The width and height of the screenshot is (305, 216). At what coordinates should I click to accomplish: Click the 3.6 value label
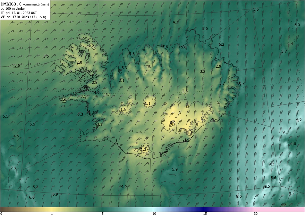pyautogui.click(x=17, y=66)
